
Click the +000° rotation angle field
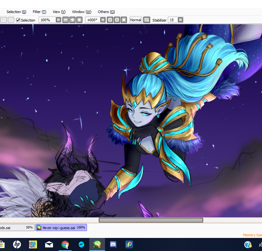93,20
